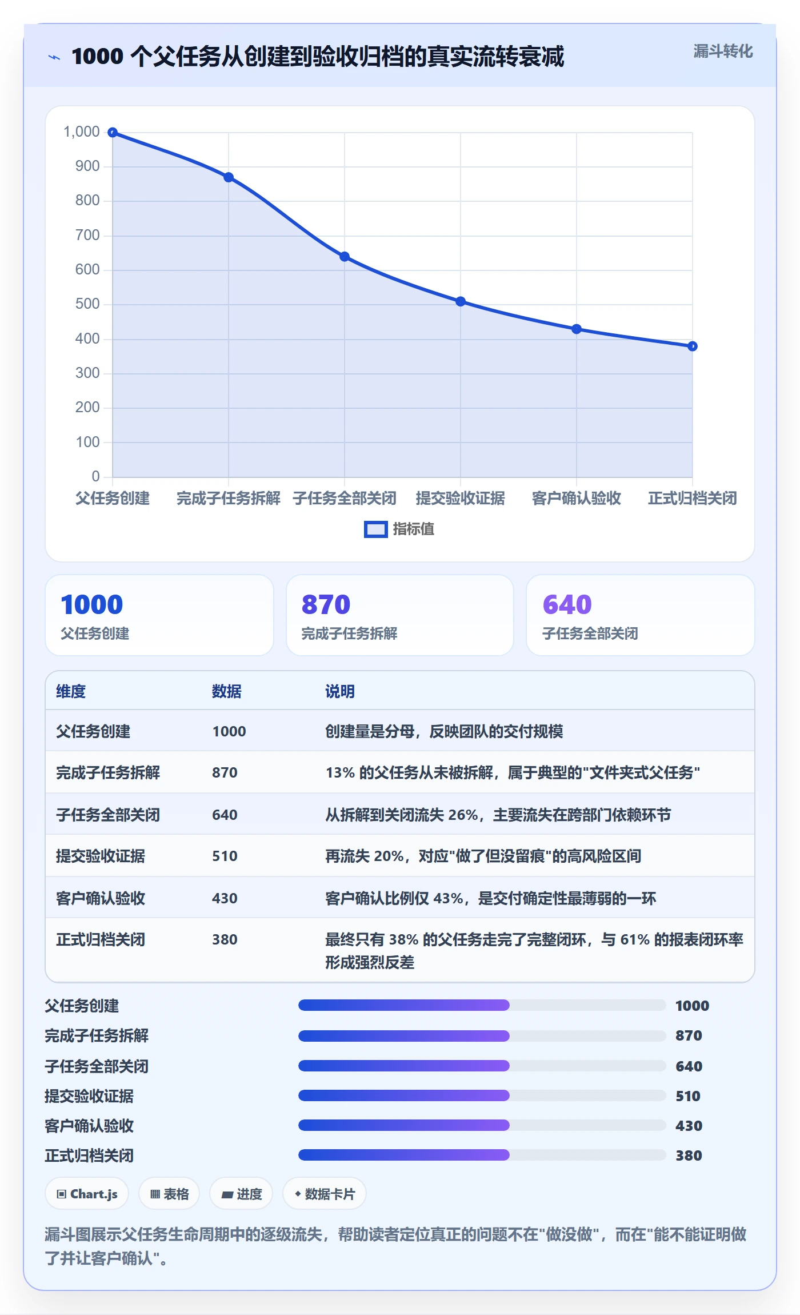Click the lightning icon beside the title
This screenshot has width=800, height=1315.
[x=54, y=57]
